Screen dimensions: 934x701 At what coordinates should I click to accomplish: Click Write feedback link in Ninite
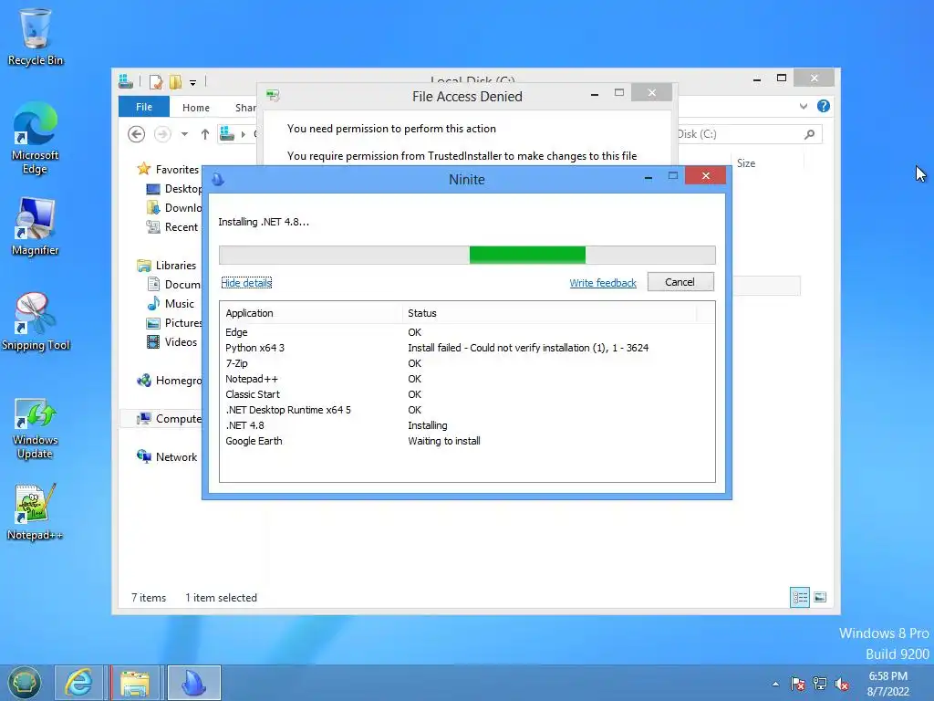[x=602, y=283]
